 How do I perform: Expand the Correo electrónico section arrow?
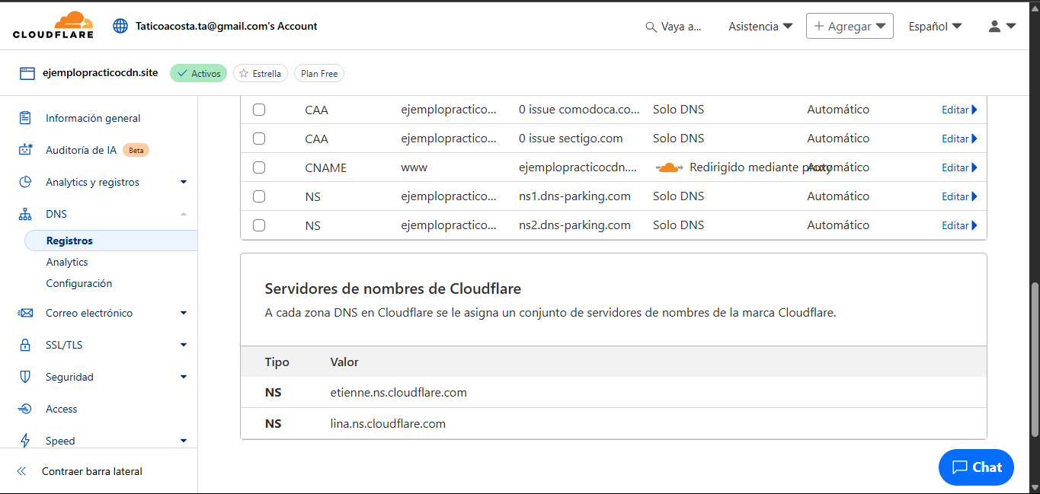[184, 313]
